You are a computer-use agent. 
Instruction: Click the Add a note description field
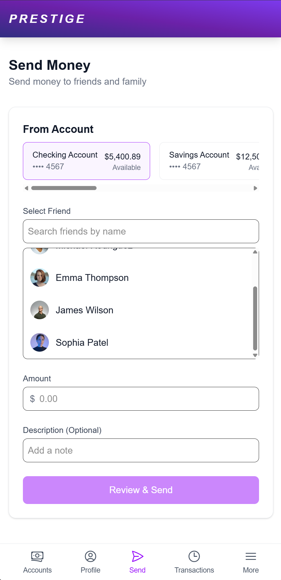pyautogui.click(x=141, y=451)
